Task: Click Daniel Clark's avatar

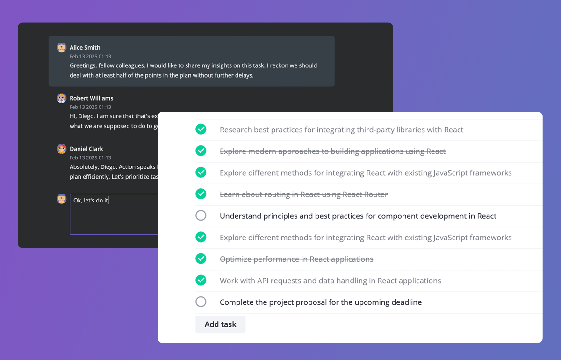Action: (x=61, y=149)
